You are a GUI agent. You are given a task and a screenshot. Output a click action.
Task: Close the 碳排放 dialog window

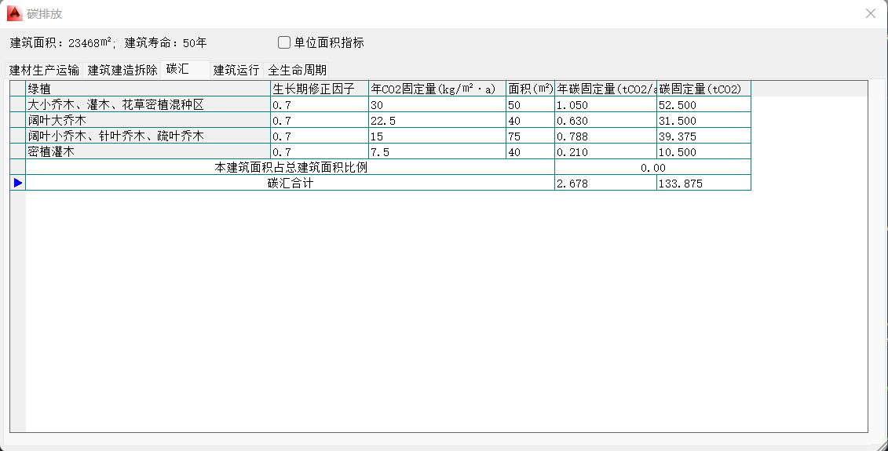tap(870, 13)
